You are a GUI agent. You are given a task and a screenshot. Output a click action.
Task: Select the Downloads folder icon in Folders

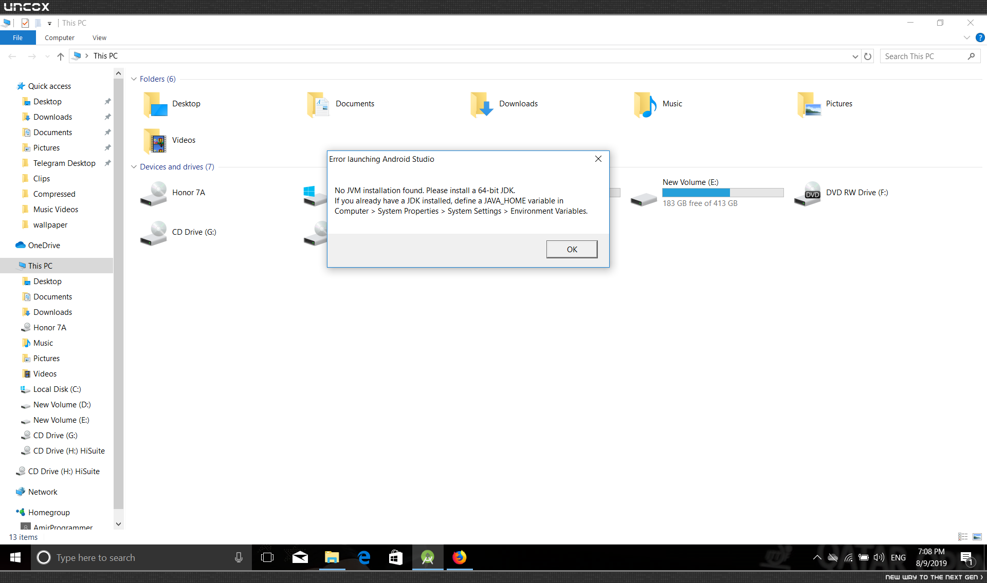(x=482, y=104)
